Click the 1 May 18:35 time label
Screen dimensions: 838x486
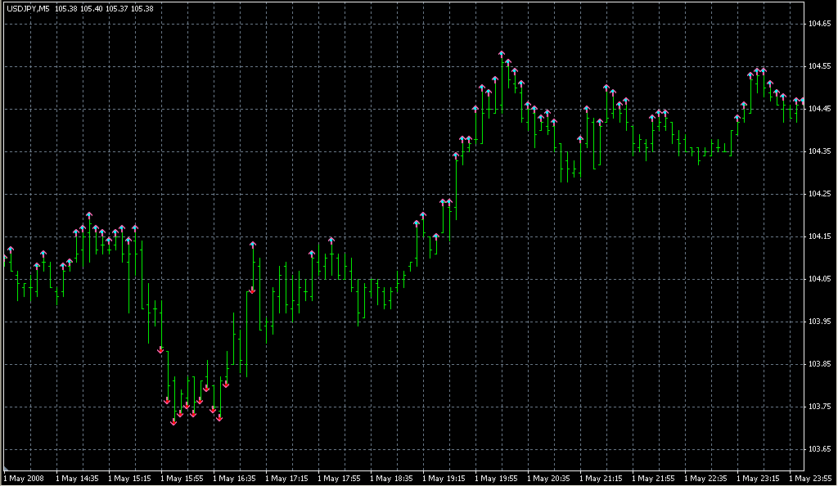click(391, 479)
